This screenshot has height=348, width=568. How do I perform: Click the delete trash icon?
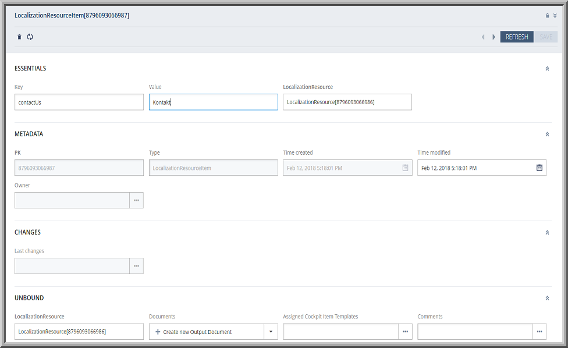click(19, 37)
